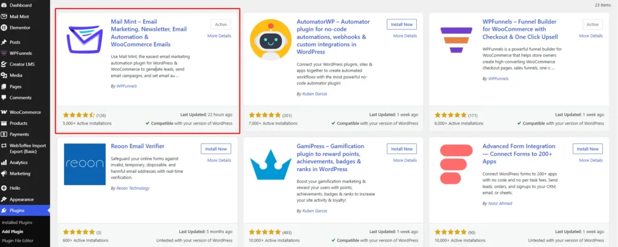Screen dimensions: 618x247
Task: Open WooCommerce from the sidebar icon
Action: [x=4, y=112]
